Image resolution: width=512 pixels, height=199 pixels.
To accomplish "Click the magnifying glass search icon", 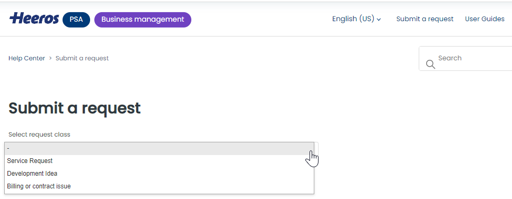I will (x=430, y=64).
